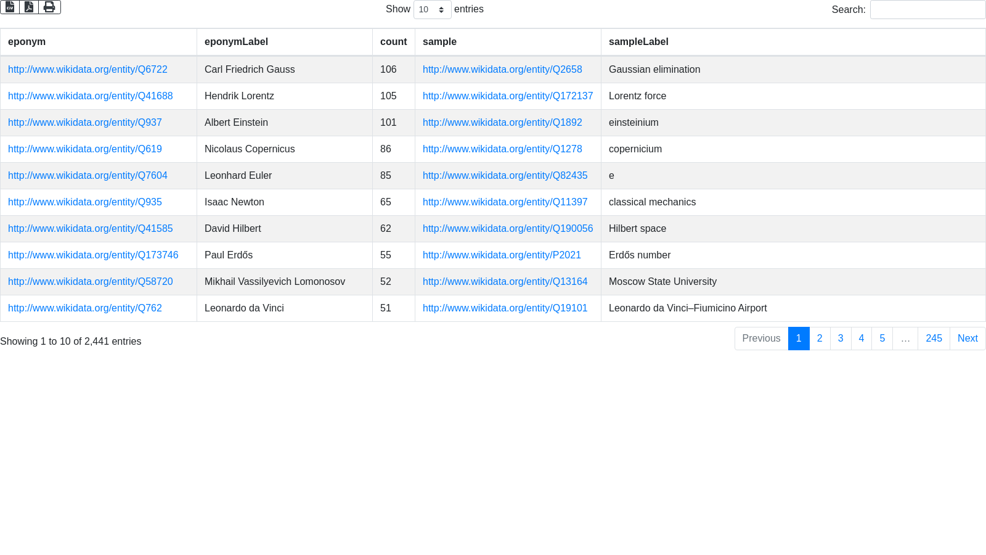Open Carl Friedrich Gauss entity link Q6722
The height and width of the screenshot is (555, 986).
pyautogui.click(x=88, y=70)
